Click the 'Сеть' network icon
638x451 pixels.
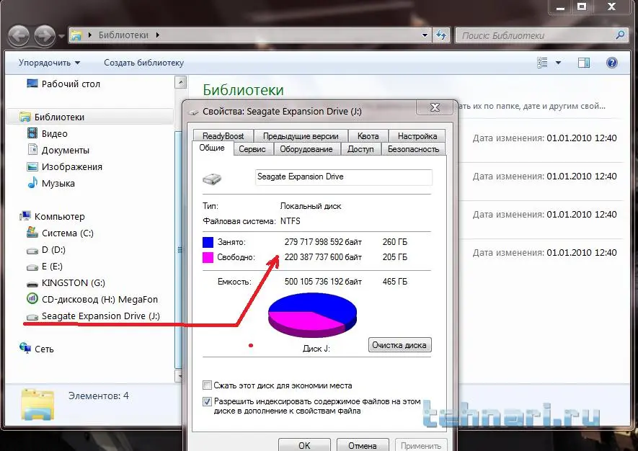25,348
